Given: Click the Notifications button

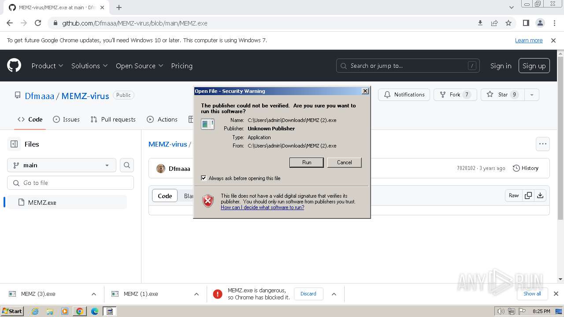Looking at the screenshot, I should (x=404, y=95).
